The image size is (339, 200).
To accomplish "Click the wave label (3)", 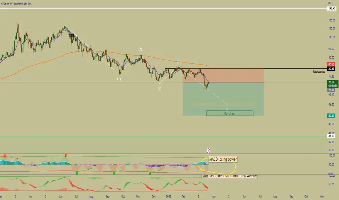I will (159, 88).
